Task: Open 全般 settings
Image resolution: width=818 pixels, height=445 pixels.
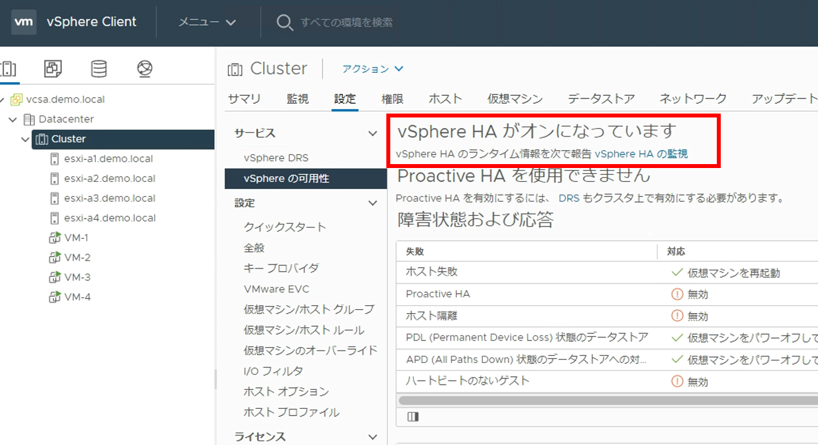Action: 254,247
